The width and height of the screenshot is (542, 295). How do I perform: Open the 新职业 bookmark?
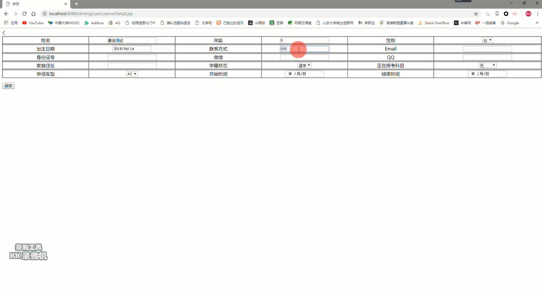click(x=367, y=23)
